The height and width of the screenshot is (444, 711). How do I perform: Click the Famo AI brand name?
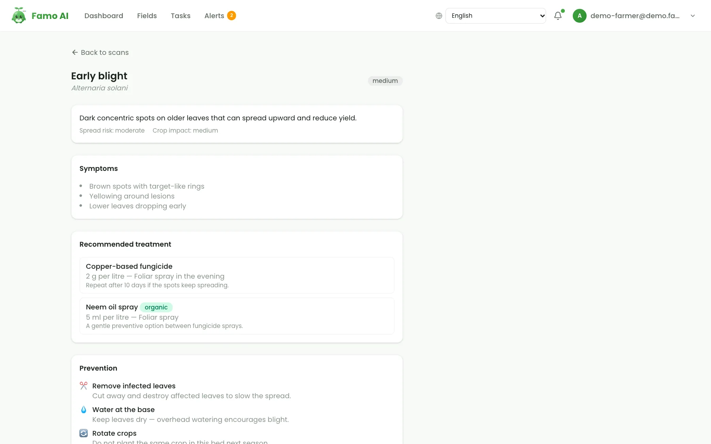(50, 16)
